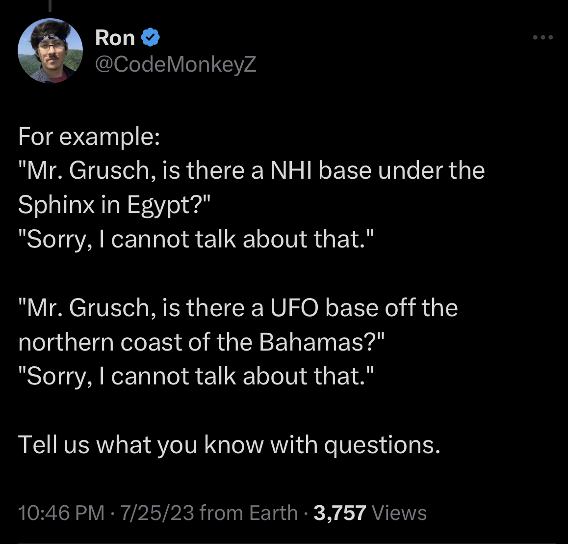Click the word "Grusch" in the UFO question

[x=109, y=308]
